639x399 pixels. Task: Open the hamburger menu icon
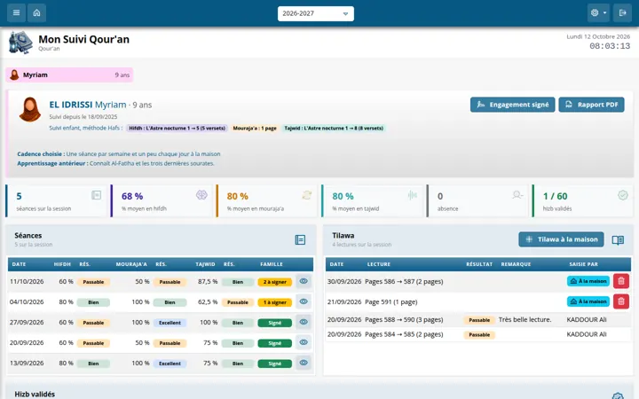[16, 13]
